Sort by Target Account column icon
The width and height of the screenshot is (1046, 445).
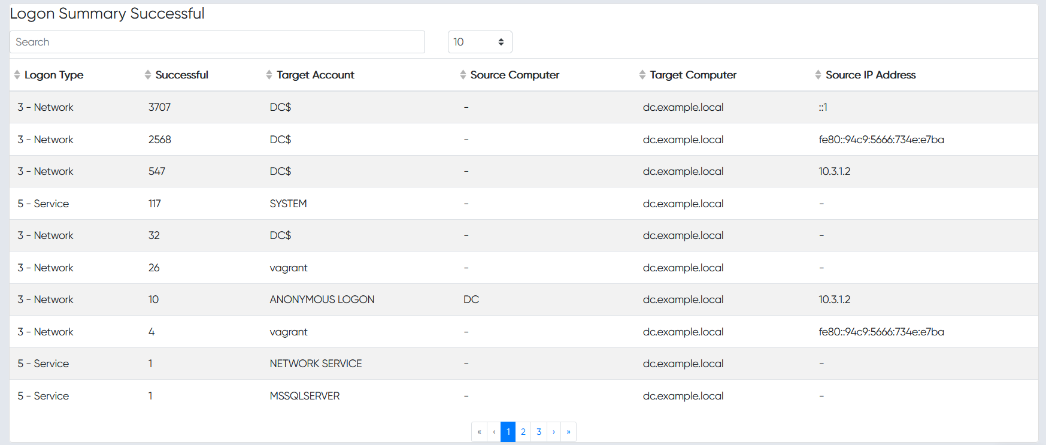click(x=269, y=75)
